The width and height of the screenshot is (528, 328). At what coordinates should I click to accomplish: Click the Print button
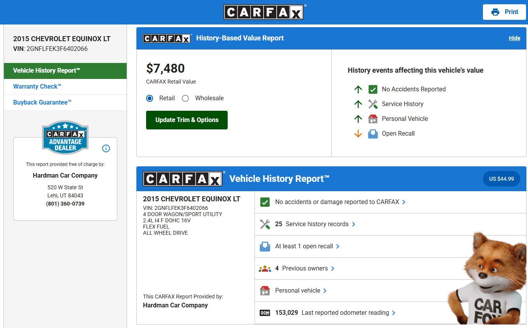coord(504,12)
